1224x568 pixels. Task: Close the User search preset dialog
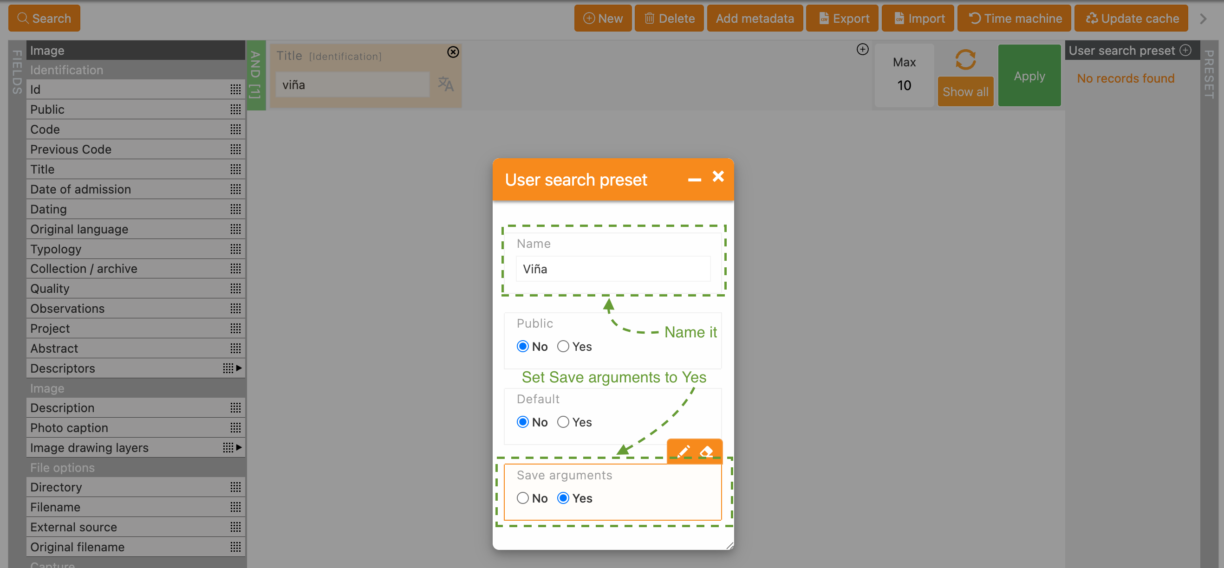pos(718,176)
